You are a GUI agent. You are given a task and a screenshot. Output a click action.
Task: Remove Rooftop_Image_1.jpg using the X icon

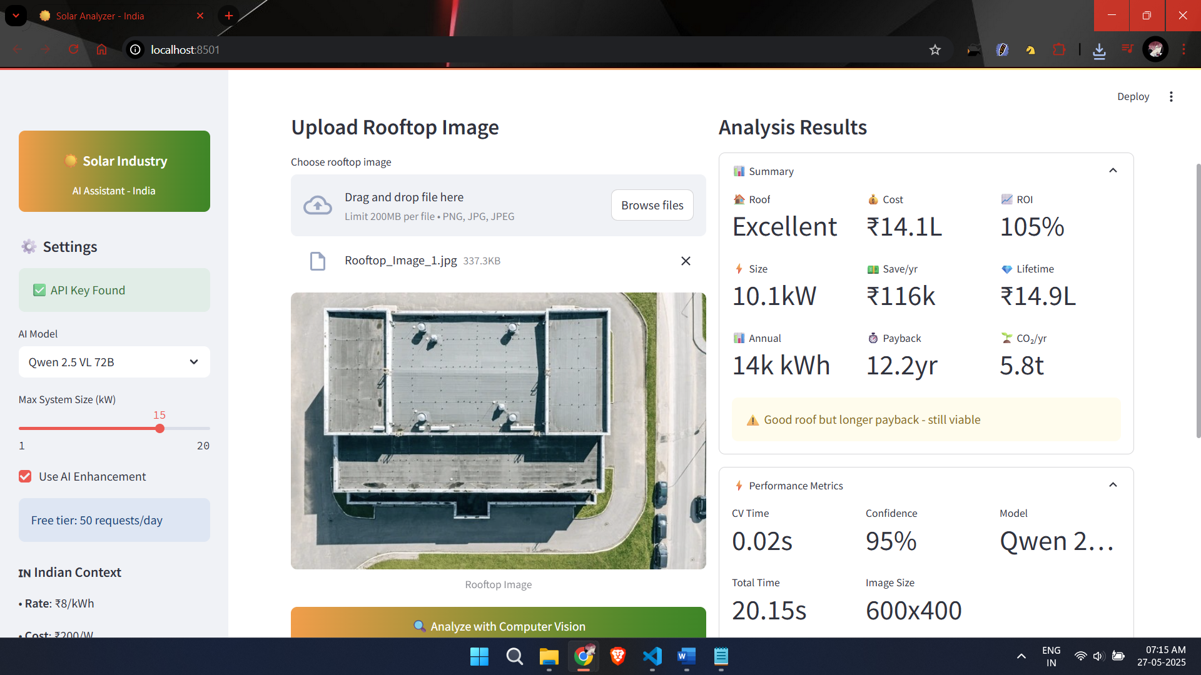686,261
